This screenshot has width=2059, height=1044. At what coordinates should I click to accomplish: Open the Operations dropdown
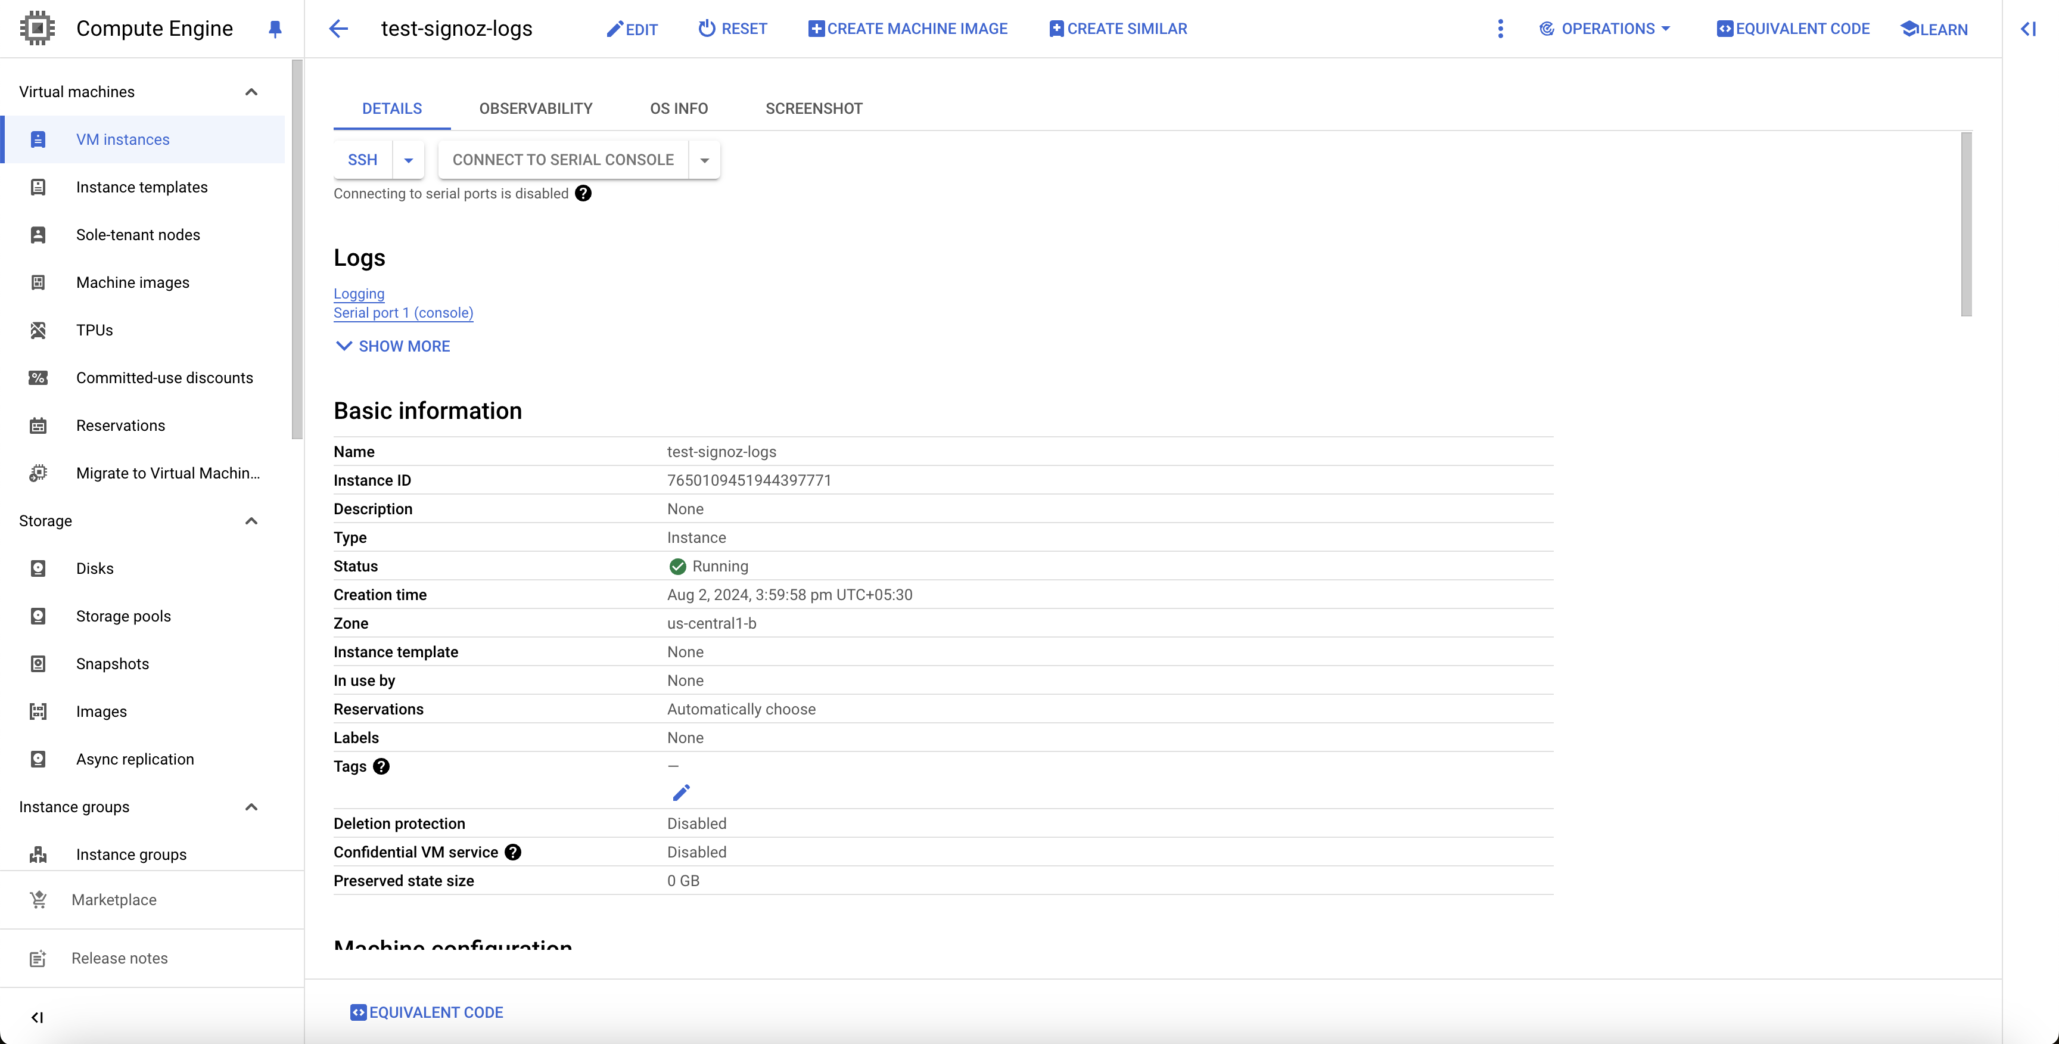(1605, 29)
